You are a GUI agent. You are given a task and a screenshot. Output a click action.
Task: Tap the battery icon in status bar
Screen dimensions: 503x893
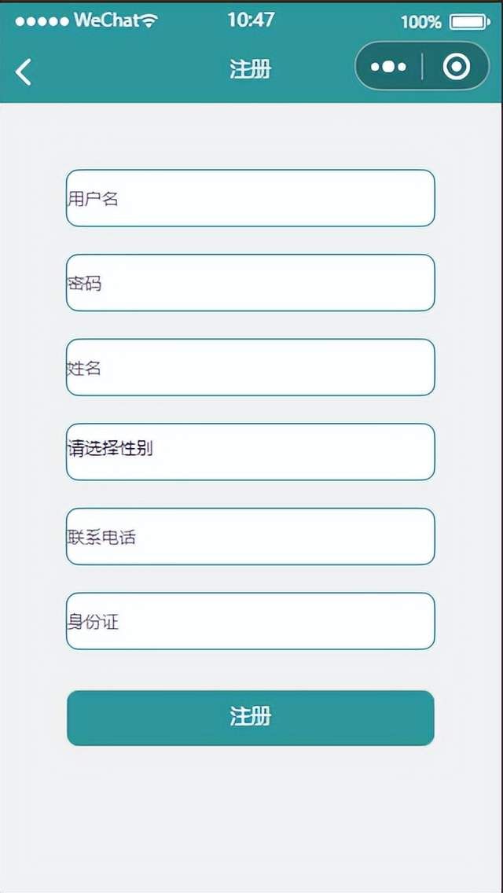[x=469, y=22]
